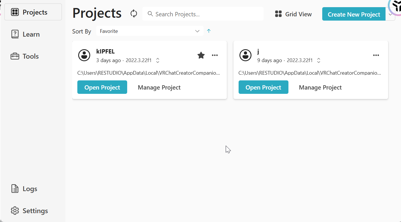The width and height of the screenshot is (401, 222).
Task: Change Unity version for kIPFEL project
Action: pyautogui.click(x=158, y=61)
